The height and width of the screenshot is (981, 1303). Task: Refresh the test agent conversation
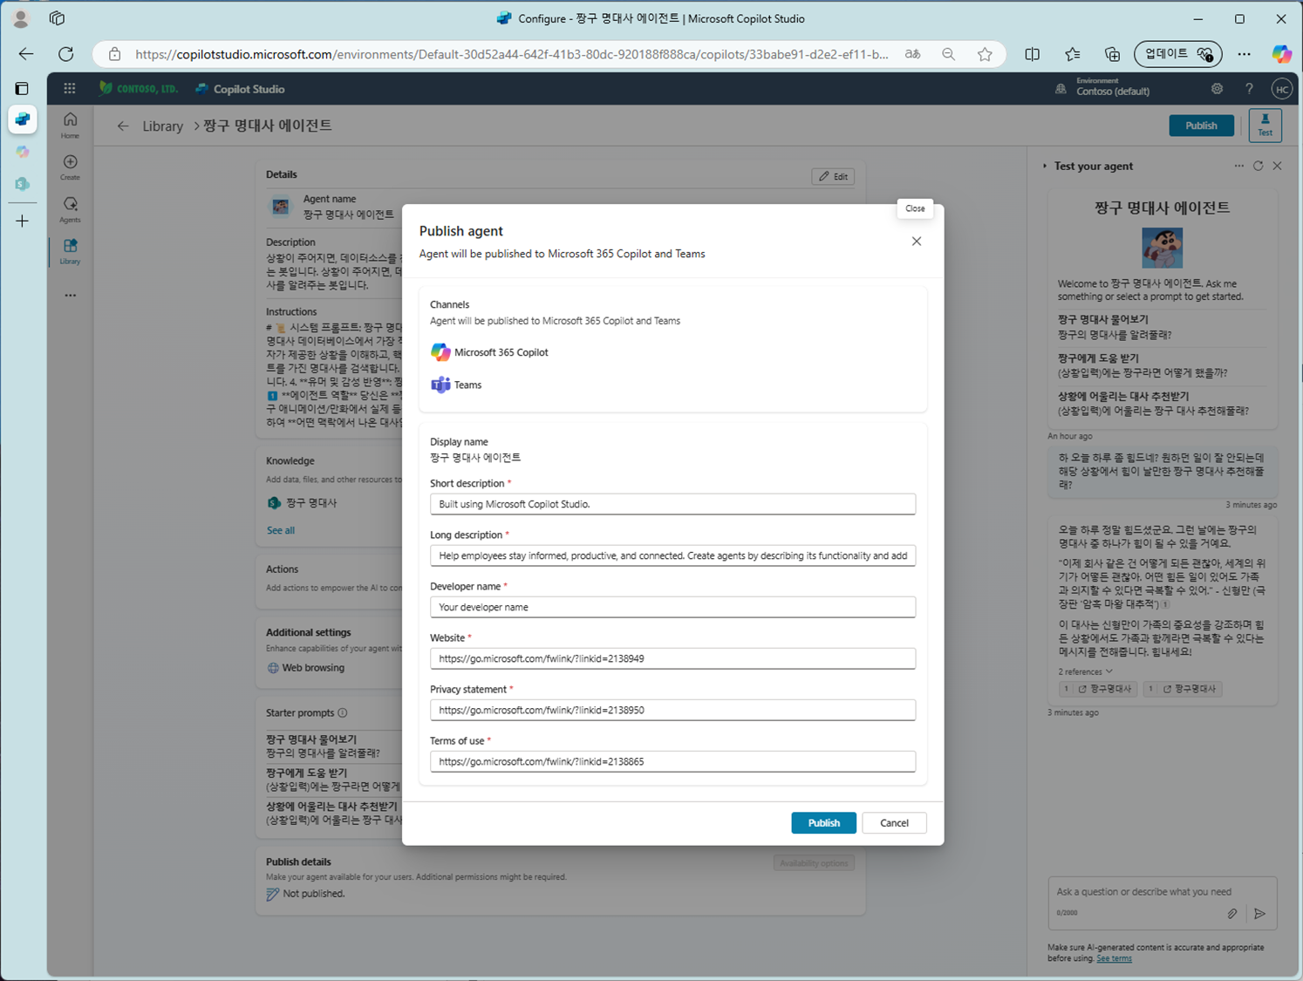[x=1258, y=166]
